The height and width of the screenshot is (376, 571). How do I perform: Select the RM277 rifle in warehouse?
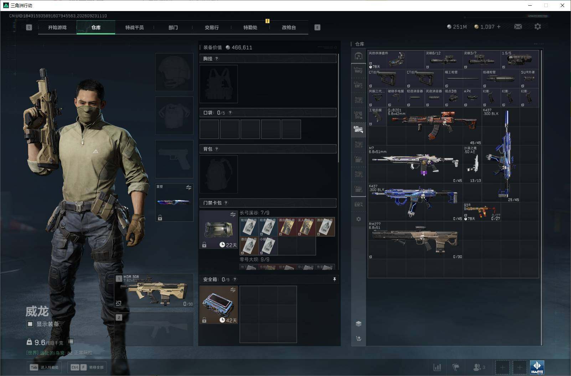(415, 240)
